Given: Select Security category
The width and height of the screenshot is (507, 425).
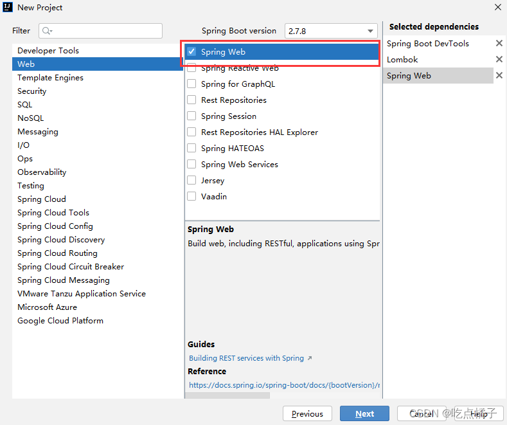Looking at the screenshot, I should (x=97, y=91).
